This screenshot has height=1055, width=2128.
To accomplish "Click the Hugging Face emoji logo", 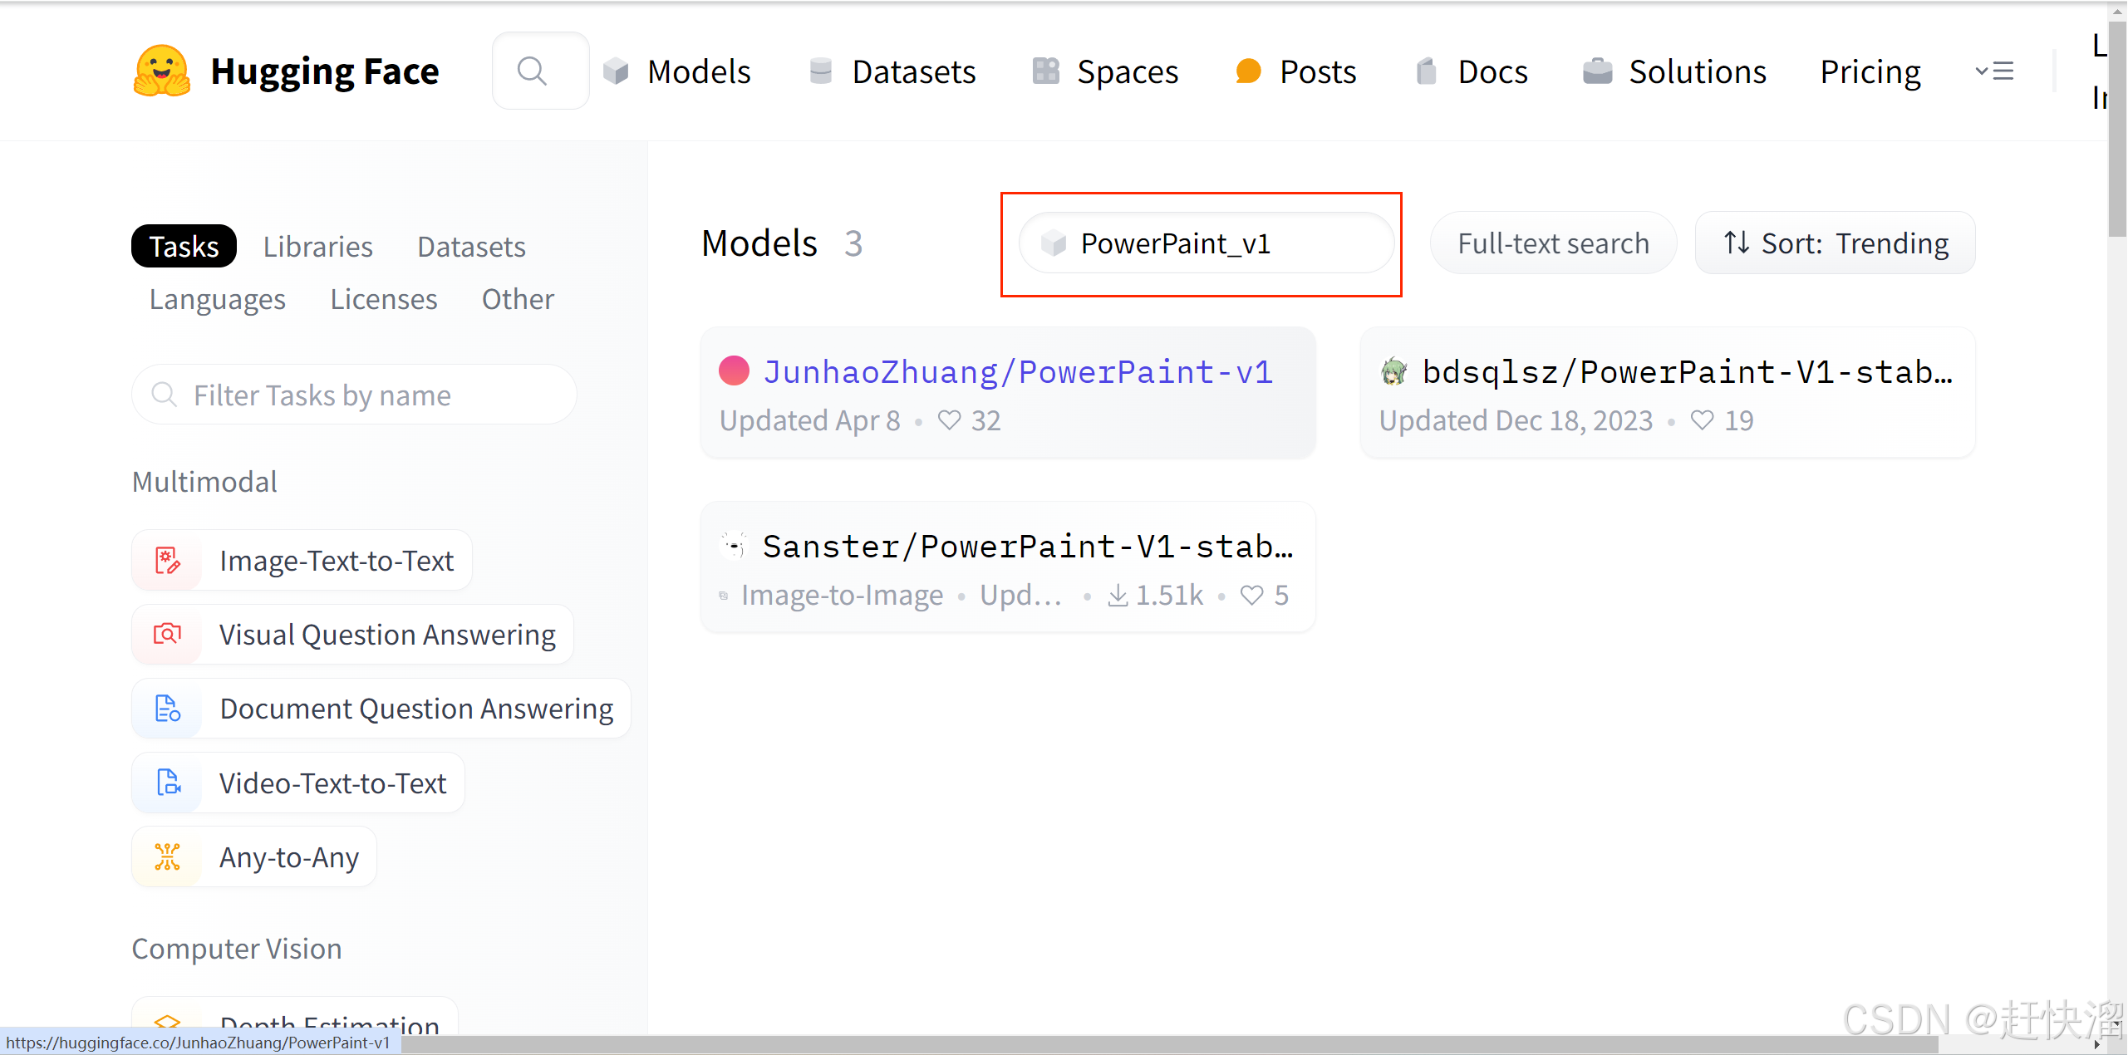I will click(162, 71).
